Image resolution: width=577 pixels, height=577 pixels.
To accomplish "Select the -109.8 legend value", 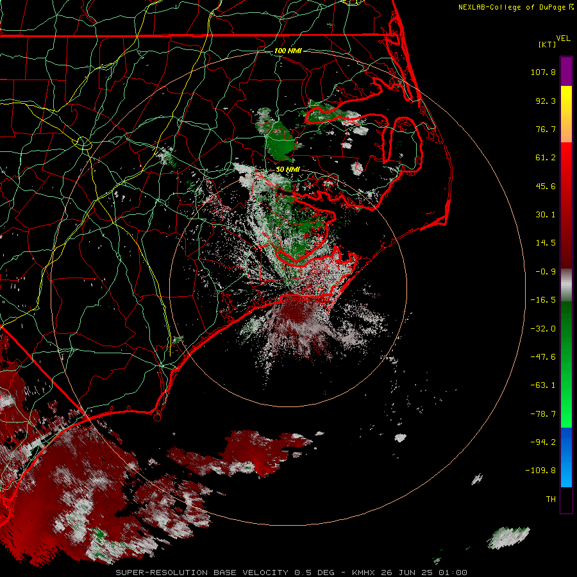I will coord(540,471).
